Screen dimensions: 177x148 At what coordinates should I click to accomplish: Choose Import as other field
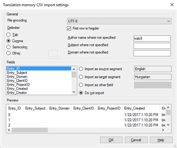click(81, 85)
